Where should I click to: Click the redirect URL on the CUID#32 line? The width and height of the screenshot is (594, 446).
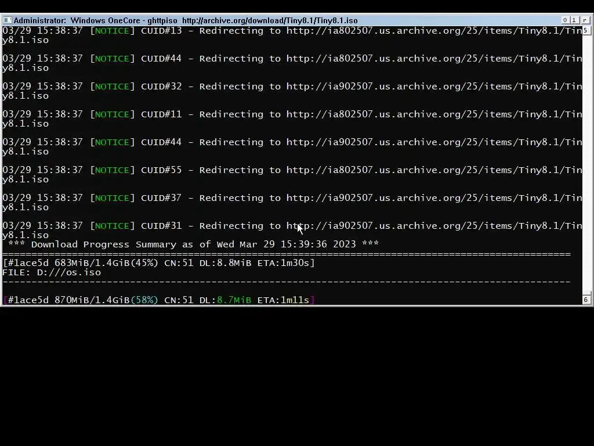pos(434,87)
